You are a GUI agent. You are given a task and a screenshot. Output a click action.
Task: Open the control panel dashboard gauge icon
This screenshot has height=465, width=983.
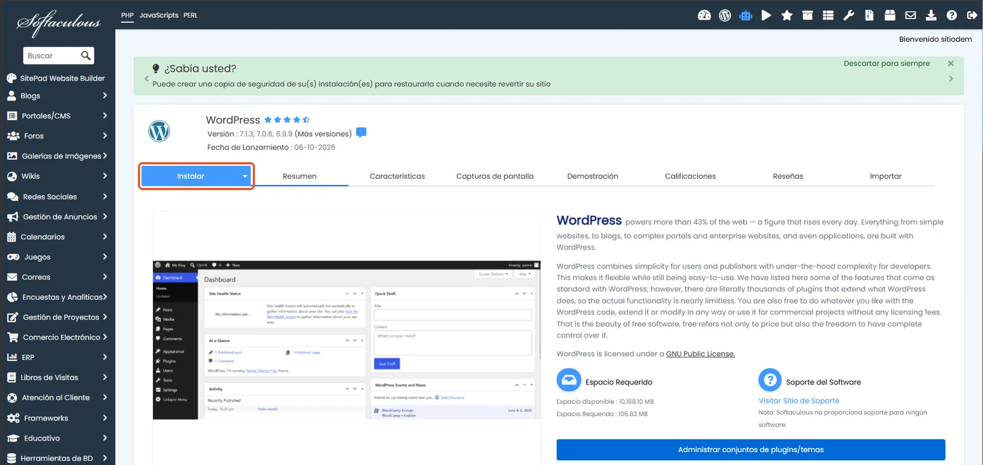tap(704, 15)
